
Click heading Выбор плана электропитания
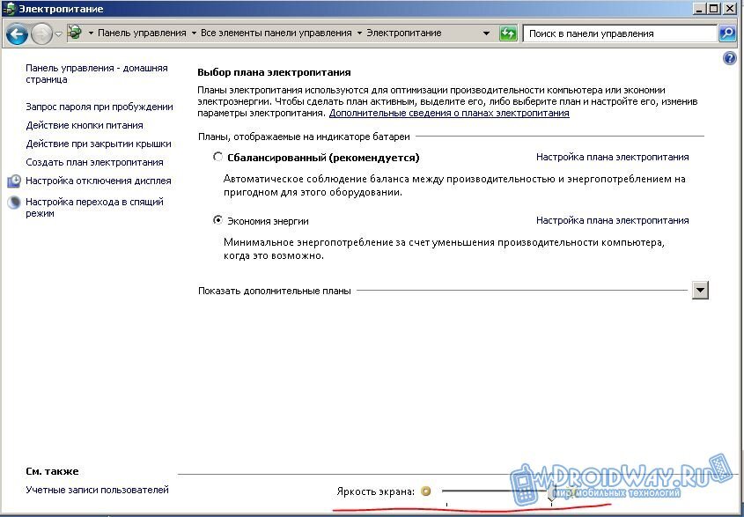(x=274, y=72)
